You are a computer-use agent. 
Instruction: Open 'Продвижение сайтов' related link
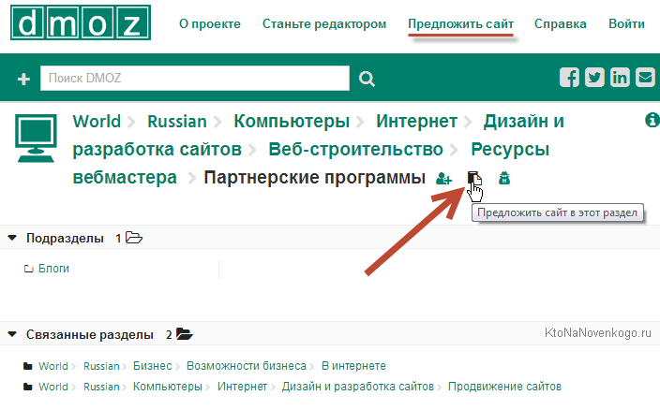coord(504,387)
